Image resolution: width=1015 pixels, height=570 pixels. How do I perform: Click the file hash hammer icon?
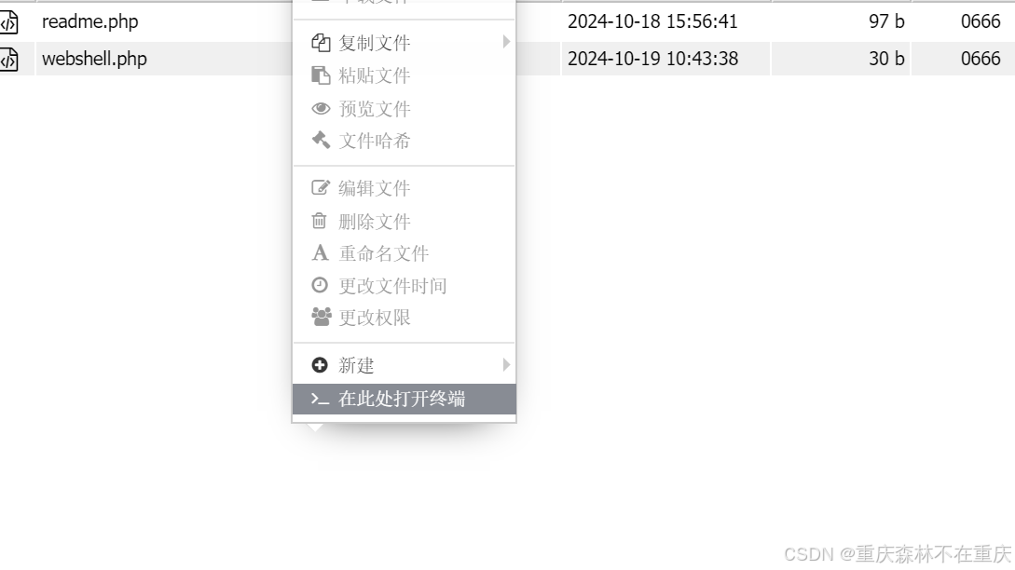coord(321,140)
